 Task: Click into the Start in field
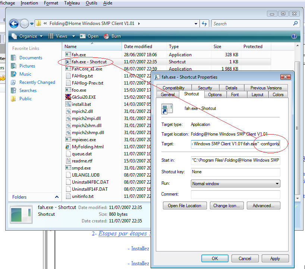[x=235, y=161]
